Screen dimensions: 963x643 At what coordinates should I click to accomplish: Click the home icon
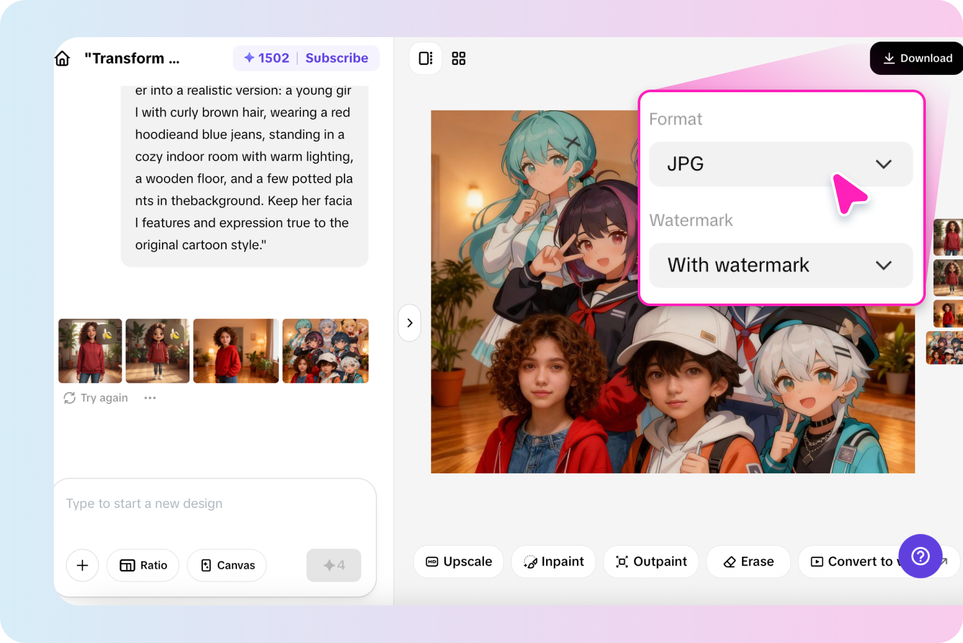[62, 58]
